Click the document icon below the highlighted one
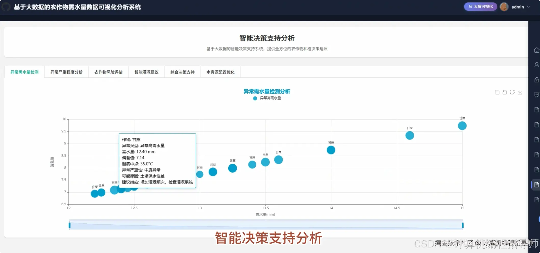540x253 pixels. tap(537, 200)
